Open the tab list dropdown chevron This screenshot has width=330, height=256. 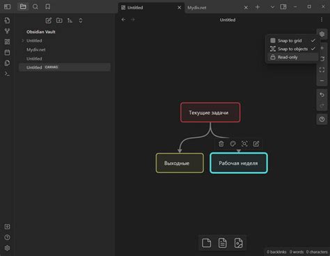272,7
